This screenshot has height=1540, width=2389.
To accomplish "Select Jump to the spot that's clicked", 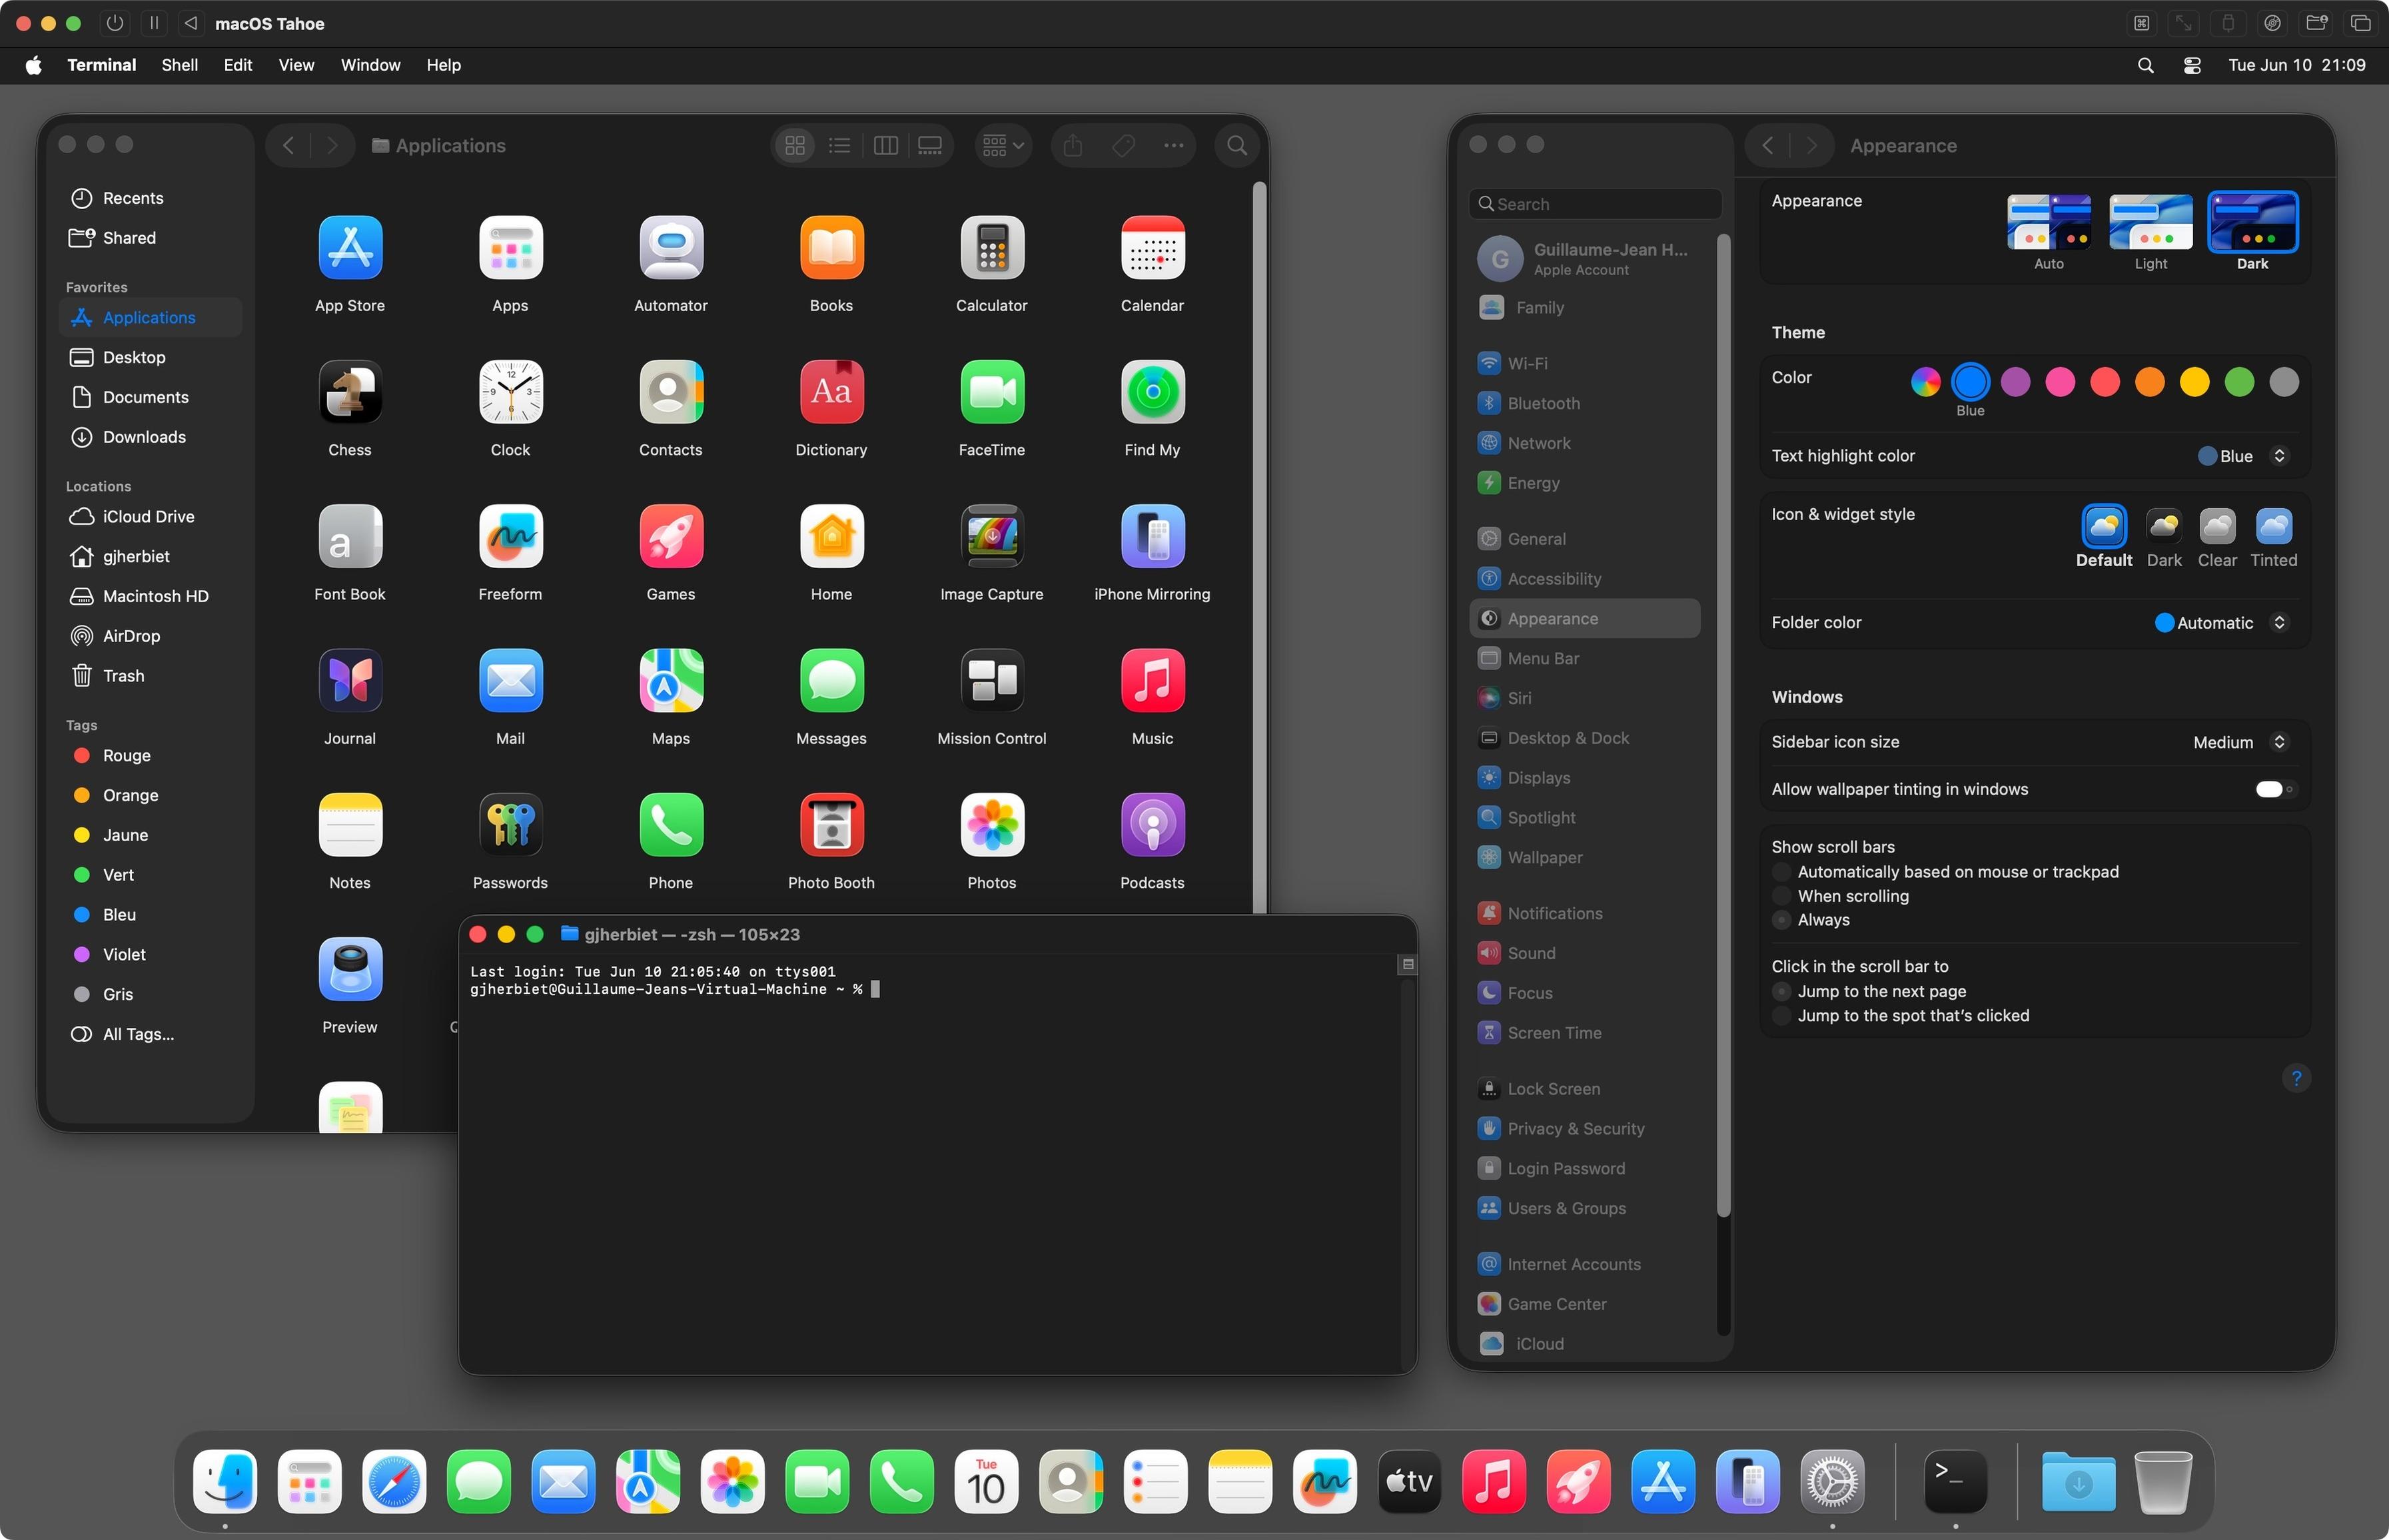I will point(1781,1015).
